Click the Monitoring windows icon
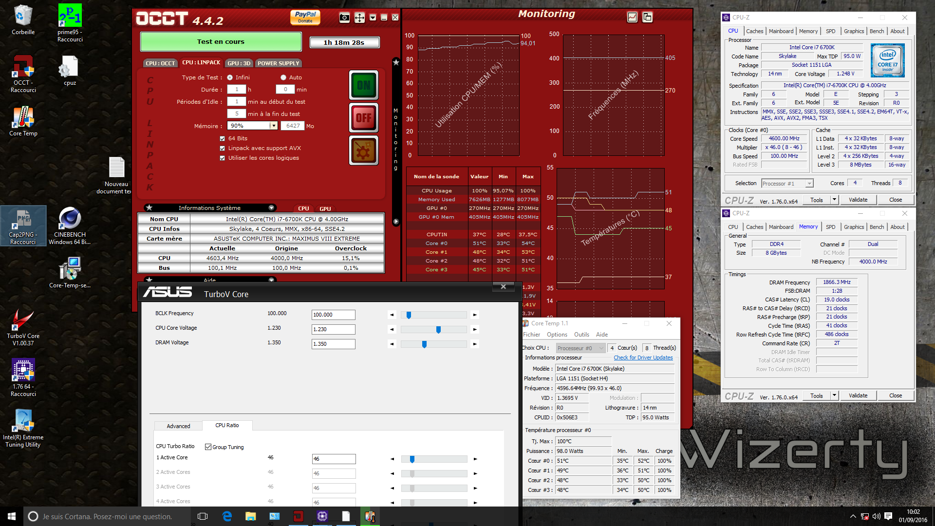The width and height of the screenshot is (935, 526). pos(647,17)
